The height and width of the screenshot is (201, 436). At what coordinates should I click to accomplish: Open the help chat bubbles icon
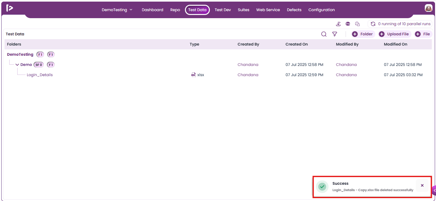tap(357, 24)
